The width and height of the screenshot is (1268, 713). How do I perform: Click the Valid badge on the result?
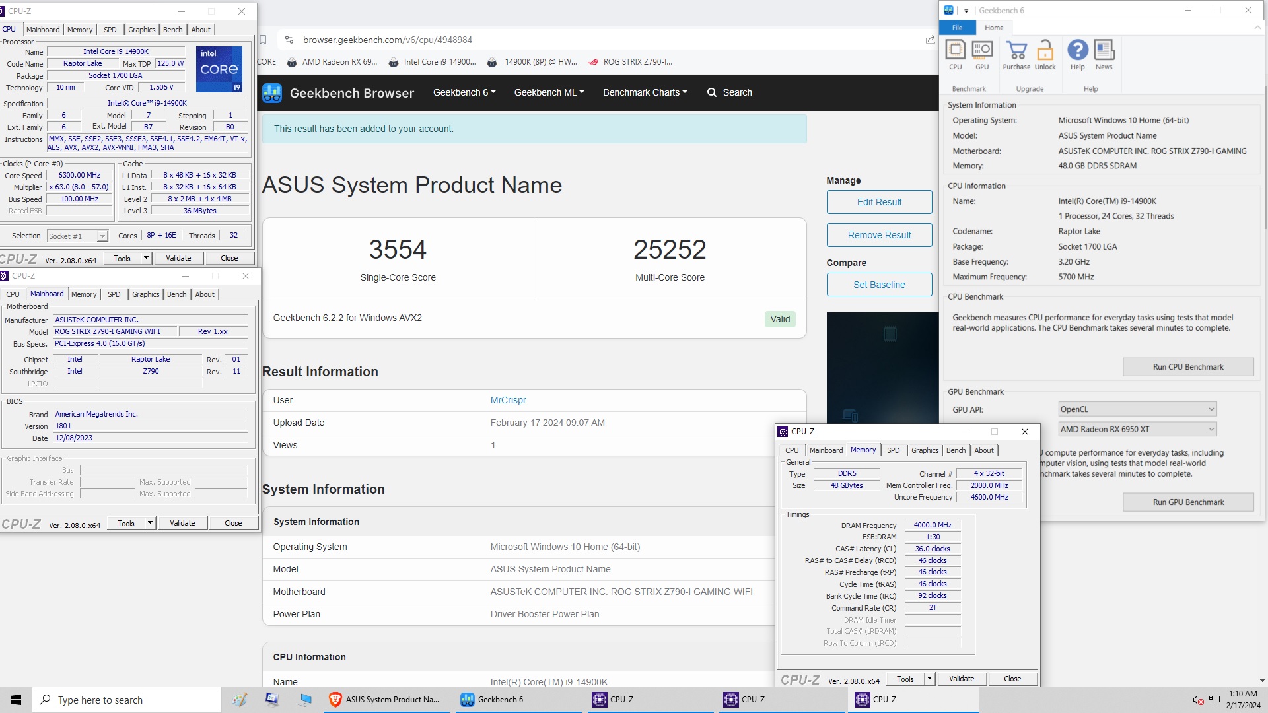[780, 319]
